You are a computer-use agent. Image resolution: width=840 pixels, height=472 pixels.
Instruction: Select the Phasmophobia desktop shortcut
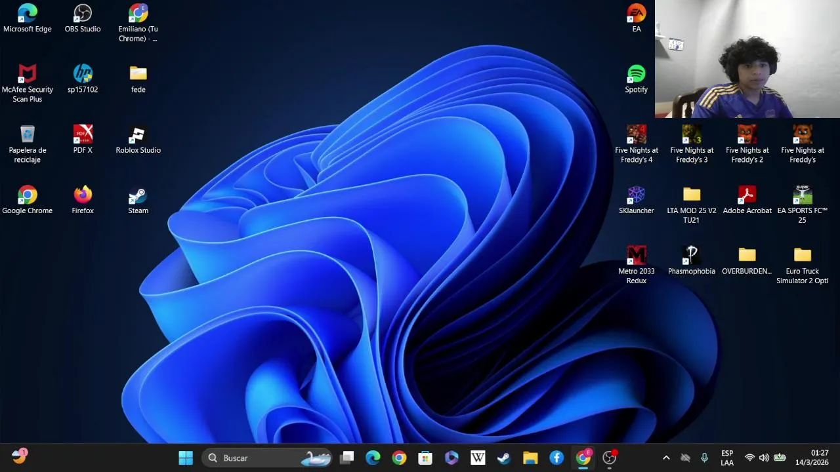[x=692, y=261]
